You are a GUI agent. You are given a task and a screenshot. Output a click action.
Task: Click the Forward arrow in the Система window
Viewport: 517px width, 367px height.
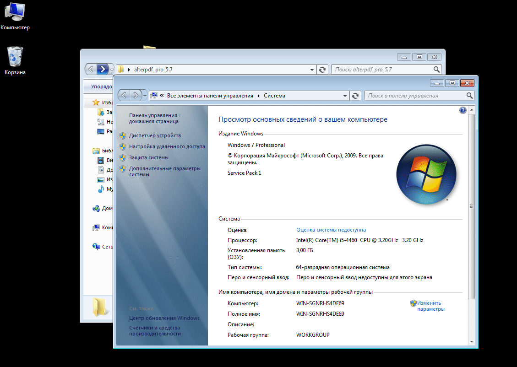coord(136,96)
